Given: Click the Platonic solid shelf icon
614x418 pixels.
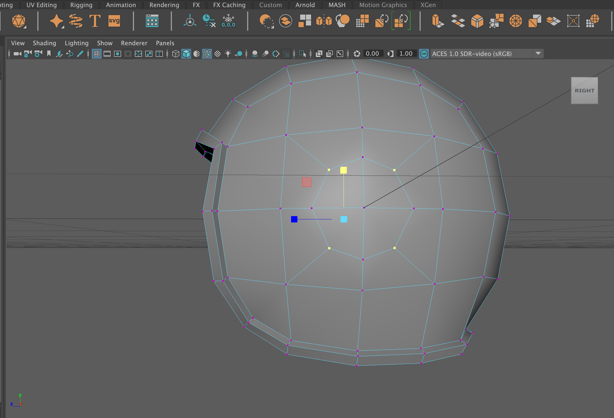Looking at the screenshot, I should click(x=19, y=21).
